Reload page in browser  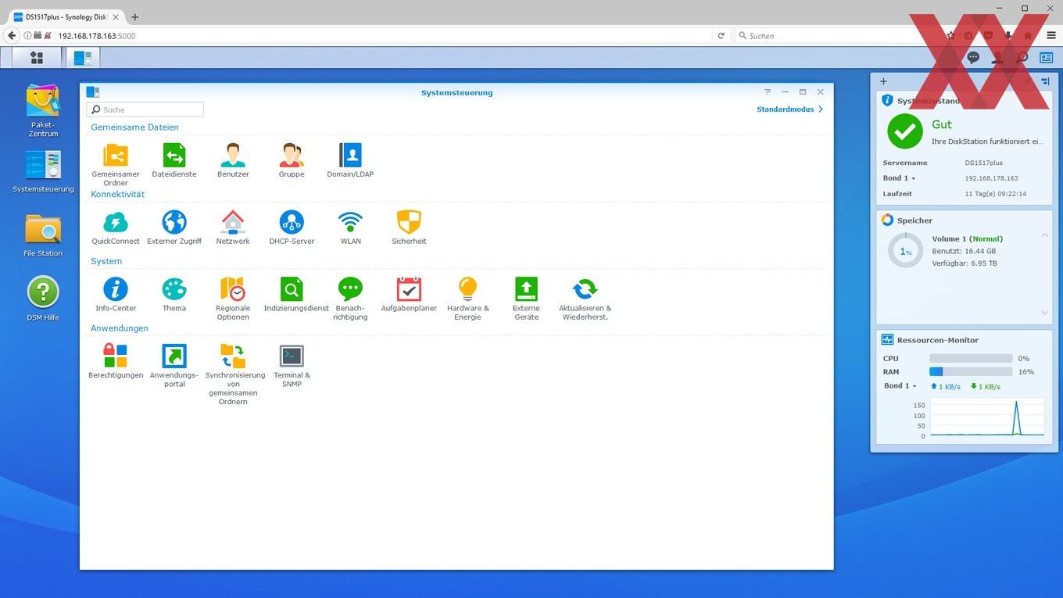pyautogui.click(x=721, y=35)
